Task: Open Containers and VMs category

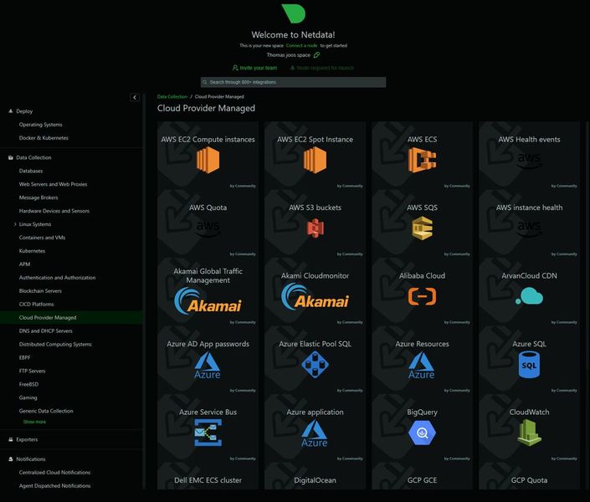Action: (42, 238)
